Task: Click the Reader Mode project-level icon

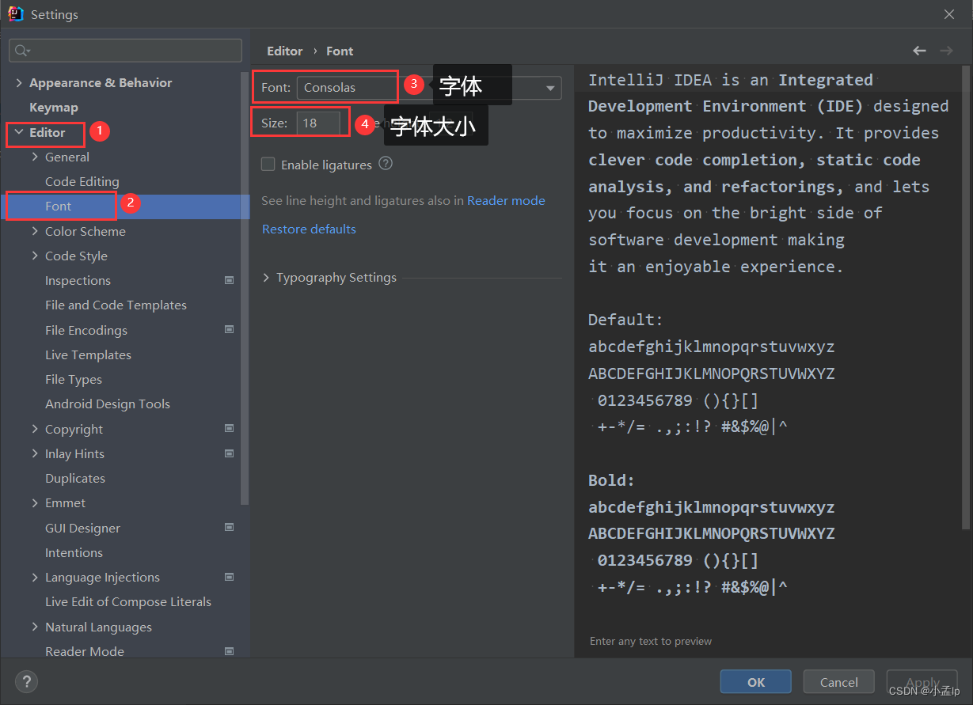Action: [x=229, y=651]
